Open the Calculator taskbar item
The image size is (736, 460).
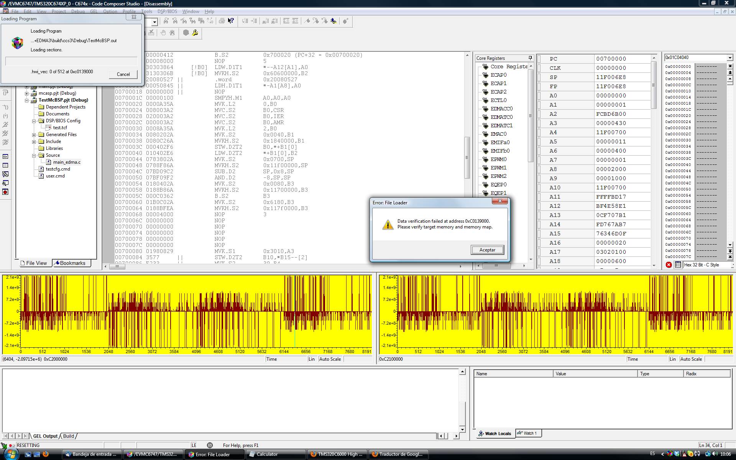276,454
